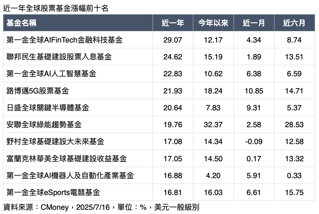This screenshot has height=214, width=319.
Task: Select 第一金全球eSports電競基金 fund name
Action: [x=53, y=192]
